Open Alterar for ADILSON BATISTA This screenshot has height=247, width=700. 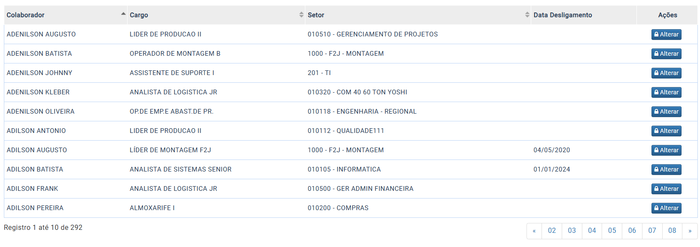tap(666, 169)
